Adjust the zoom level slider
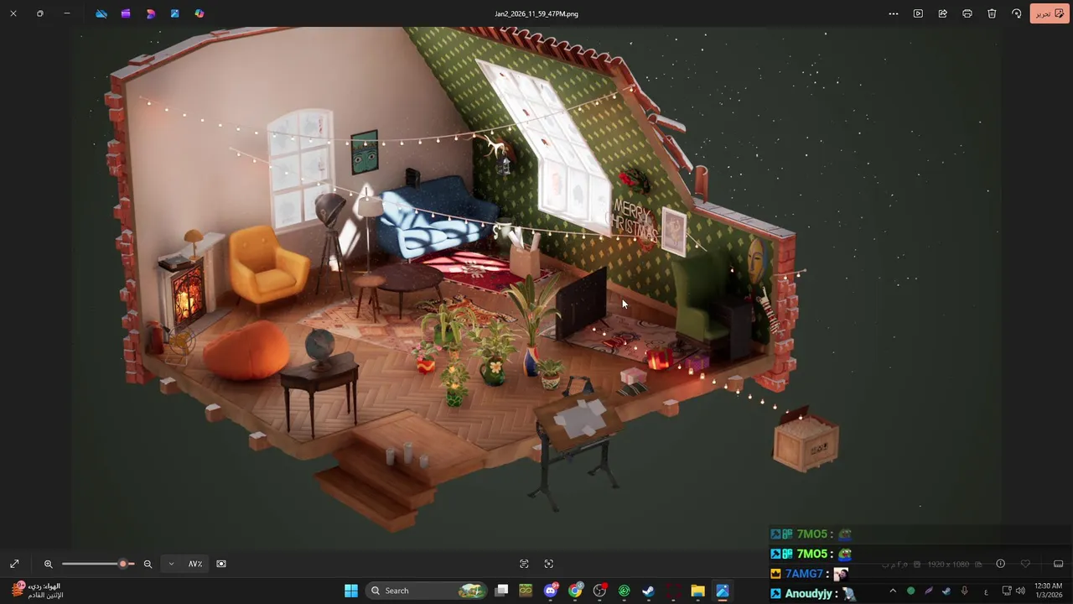The image size is (1073, 604). click(97, 564)
